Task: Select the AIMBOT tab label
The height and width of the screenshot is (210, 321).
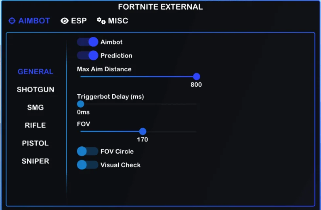Action: pos(34,21)
